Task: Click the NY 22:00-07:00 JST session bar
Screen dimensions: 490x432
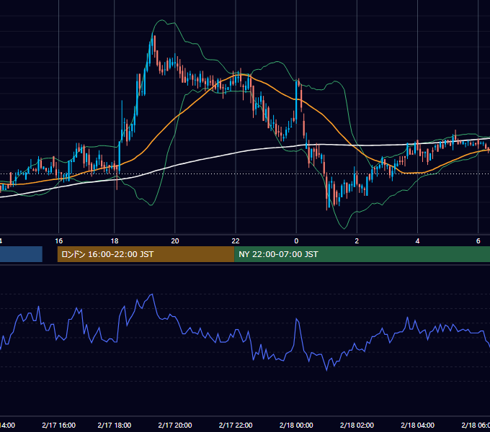Action: (x=362, y=254)
